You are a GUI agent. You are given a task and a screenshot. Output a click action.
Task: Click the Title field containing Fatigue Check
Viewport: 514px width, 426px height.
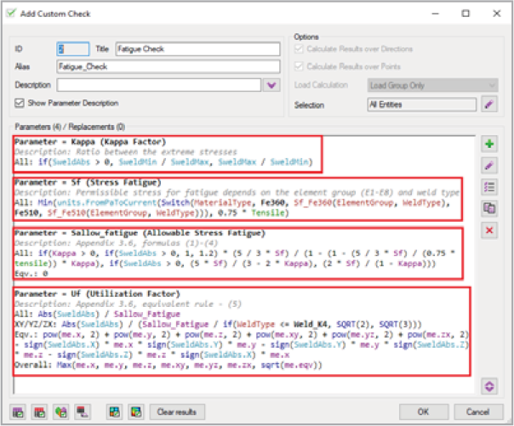197,49
